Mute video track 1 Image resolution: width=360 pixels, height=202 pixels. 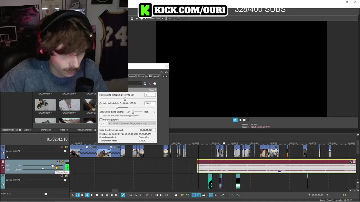click(62, 147)
